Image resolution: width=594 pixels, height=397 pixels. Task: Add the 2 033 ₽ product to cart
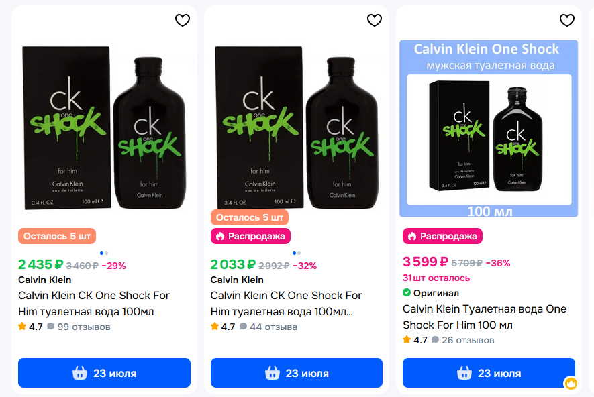click(297, 373)
